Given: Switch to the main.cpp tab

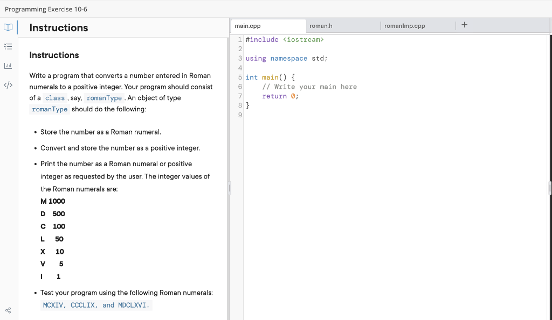Looking at the screenshot, I should click(x=268, y=26).
